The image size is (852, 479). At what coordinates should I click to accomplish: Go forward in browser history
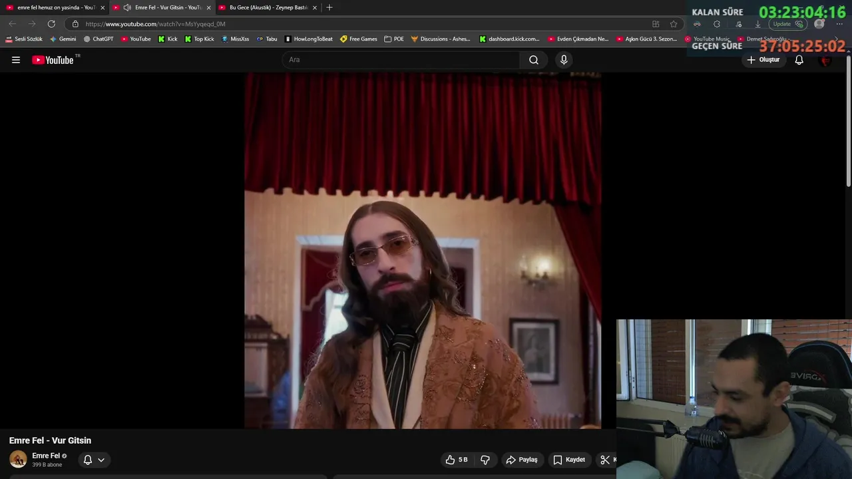click(x=31, y=23)
